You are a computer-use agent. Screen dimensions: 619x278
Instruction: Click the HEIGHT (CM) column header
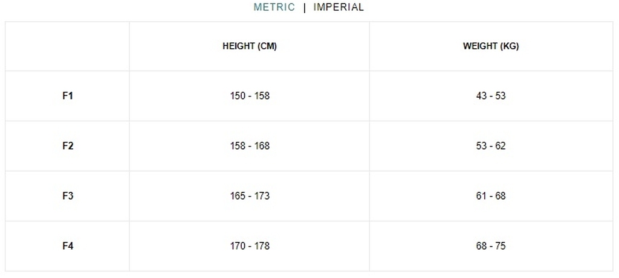pyautogui.click(x=250, y=46)
